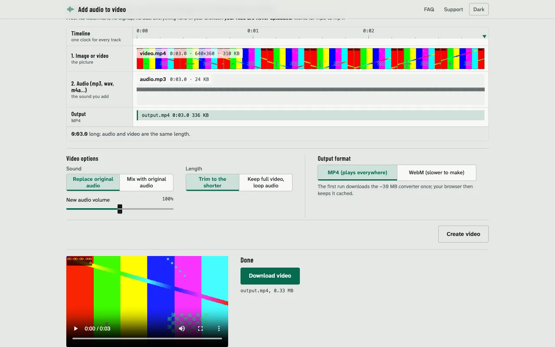Click the audio waveform logo icon
The image size is (555, 347).
70,10
